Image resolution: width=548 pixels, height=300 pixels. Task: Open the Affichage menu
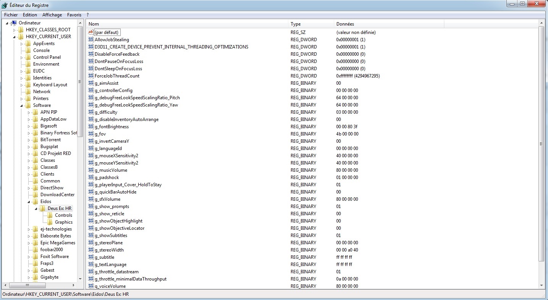(x=52, y=15)
